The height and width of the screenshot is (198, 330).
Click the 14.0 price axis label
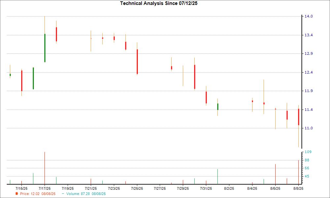[x=309, y=16]
